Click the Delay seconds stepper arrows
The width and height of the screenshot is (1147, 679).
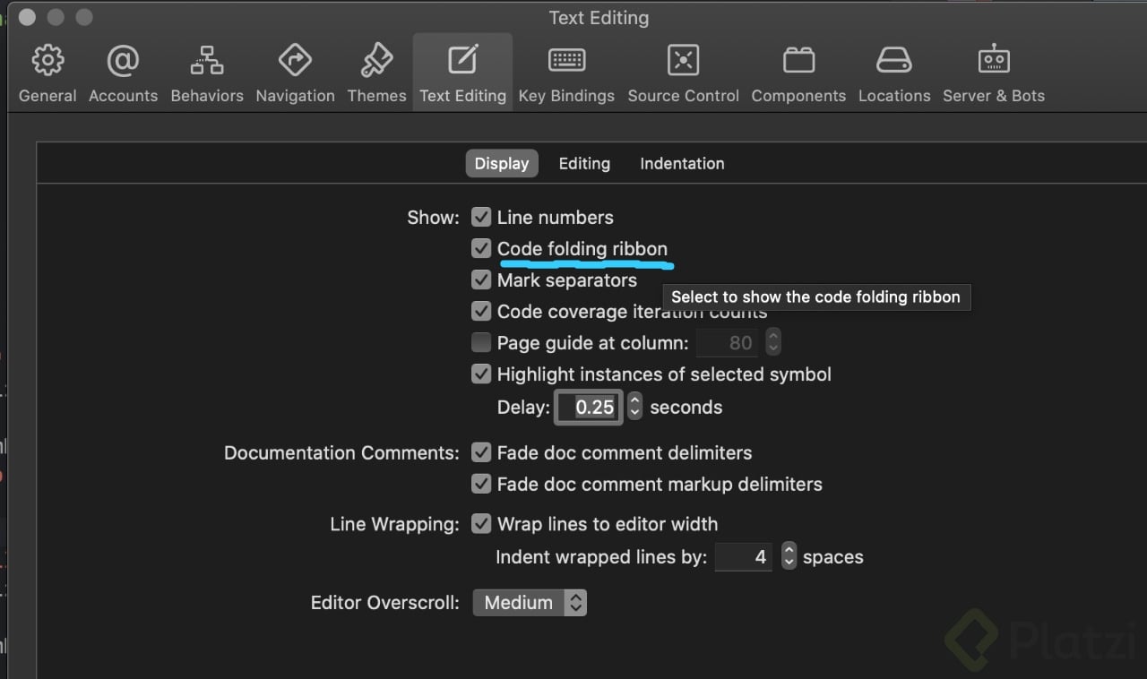coord(634,407)
